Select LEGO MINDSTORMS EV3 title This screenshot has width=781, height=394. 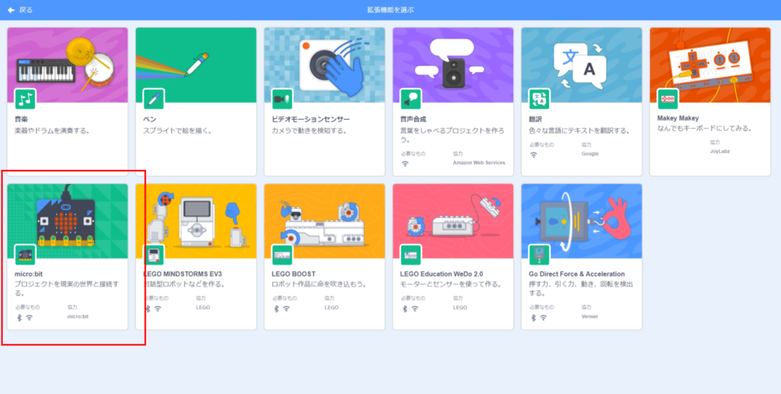[x=183, y=274]
